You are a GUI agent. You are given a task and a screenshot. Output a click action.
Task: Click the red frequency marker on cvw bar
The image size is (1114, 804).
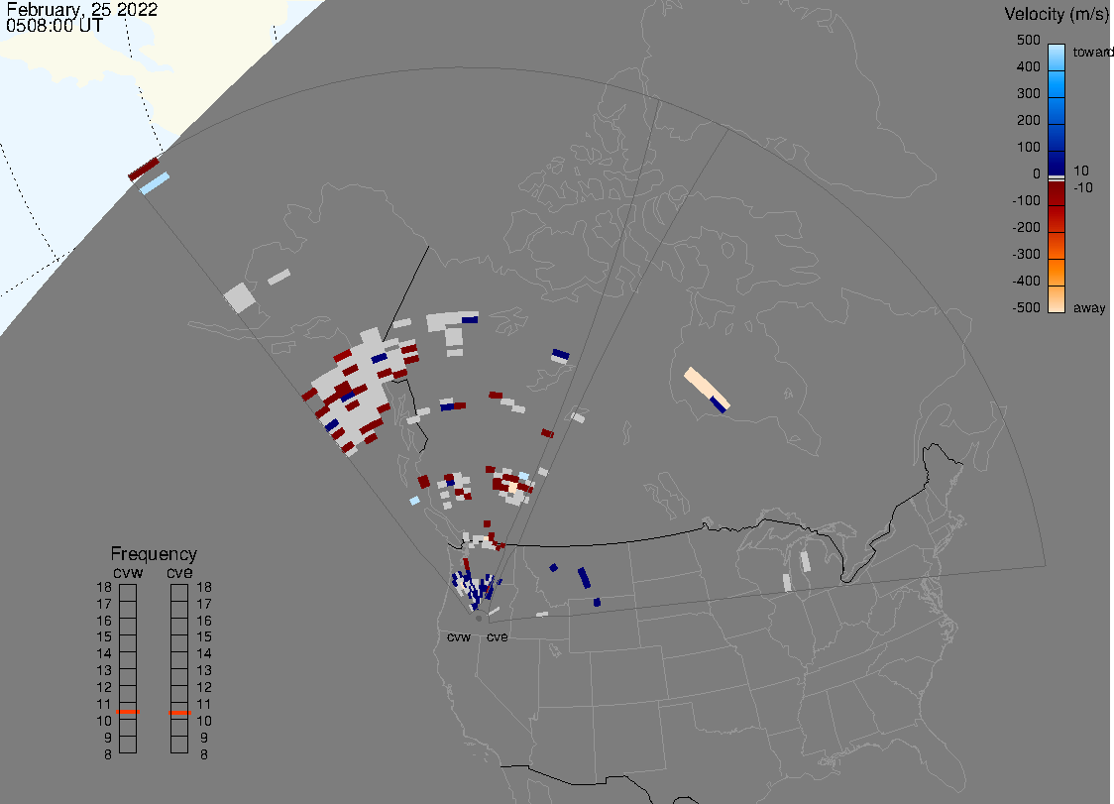[x=128, y=712]
